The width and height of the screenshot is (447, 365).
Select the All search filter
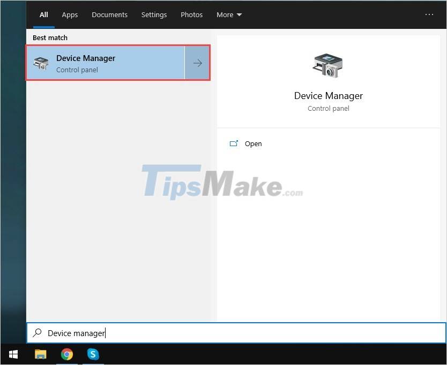[x=43, y=14]
